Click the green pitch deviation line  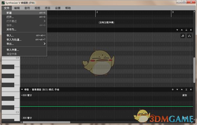point(106,106)
